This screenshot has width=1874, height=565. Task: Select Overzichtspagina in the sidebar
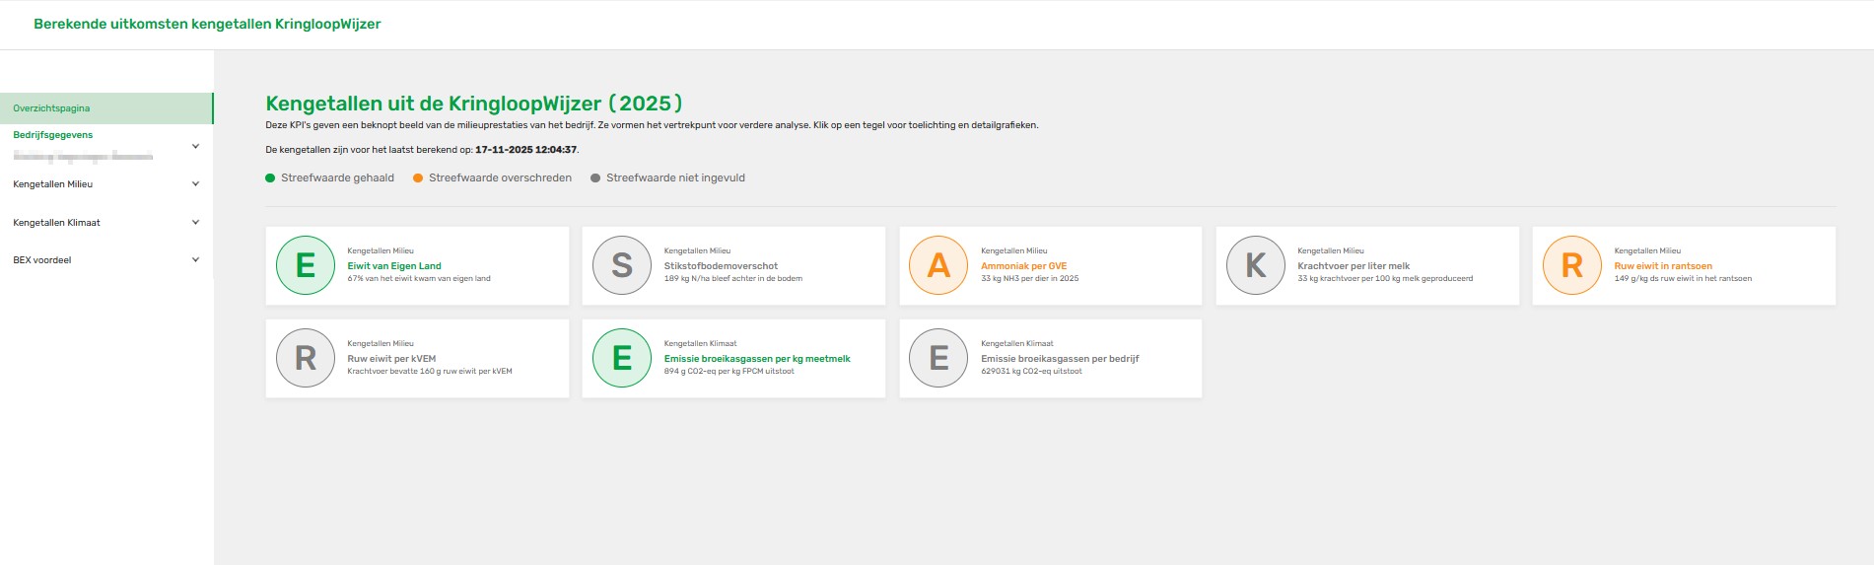coord(51,108)
